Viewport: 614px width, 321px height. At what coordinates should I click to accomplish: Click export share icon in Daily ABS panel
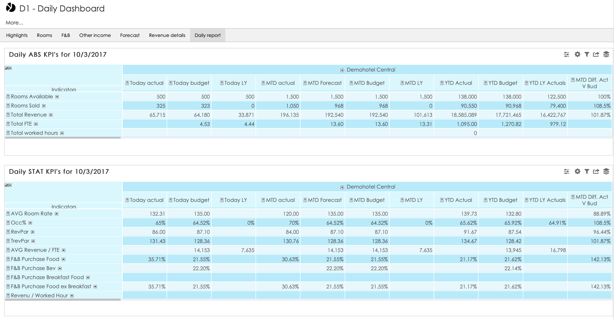tap(596, 54)
